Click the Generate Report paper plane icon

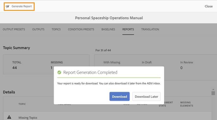coord(8,6)
